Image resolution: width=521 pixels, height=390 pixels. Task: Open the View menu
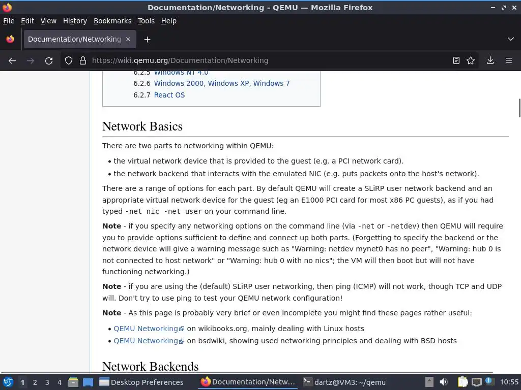click(48, 21)
